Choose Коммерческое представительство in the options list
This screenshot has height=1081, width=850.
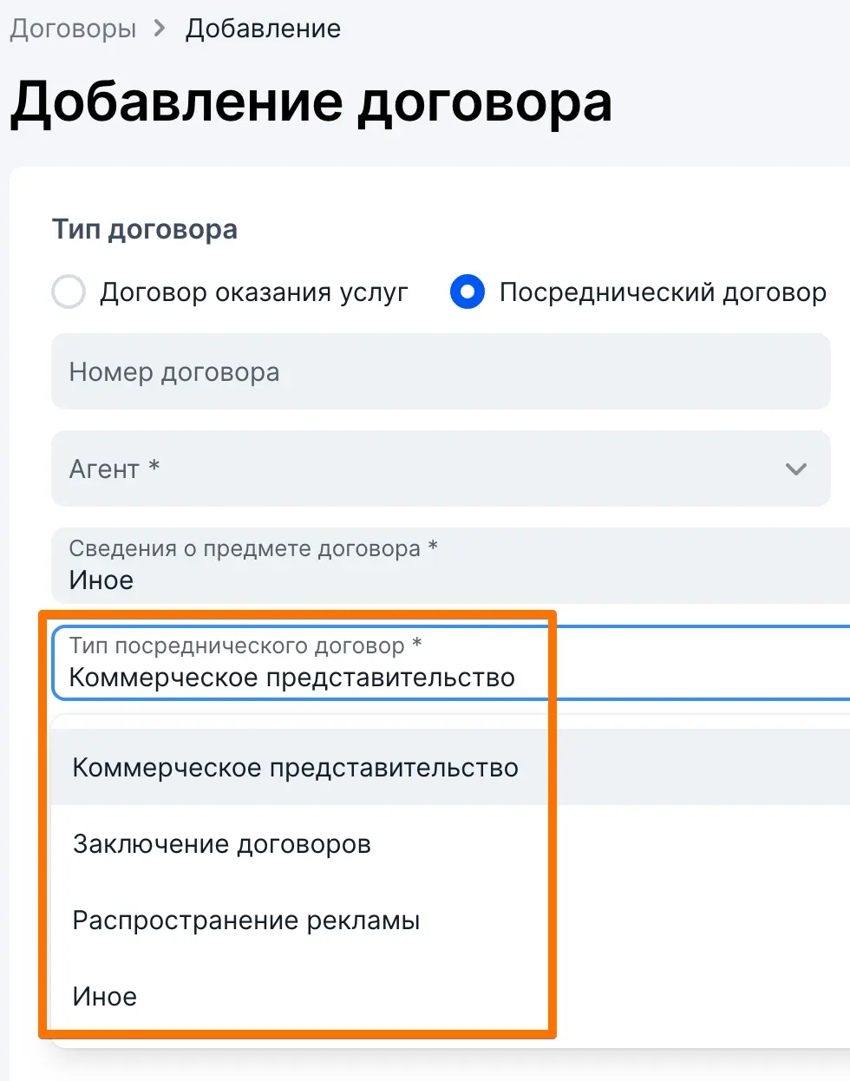pyautogui.click(x=295, y=768)
